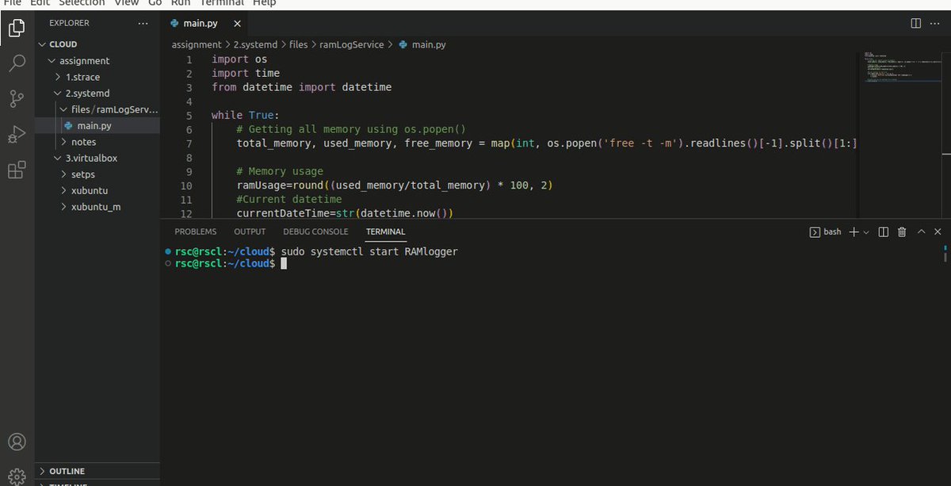Viewport: 951px width, 486px height.
Task: Click the assignment breadcrumb segment
Action: click(x=197, y=44)
